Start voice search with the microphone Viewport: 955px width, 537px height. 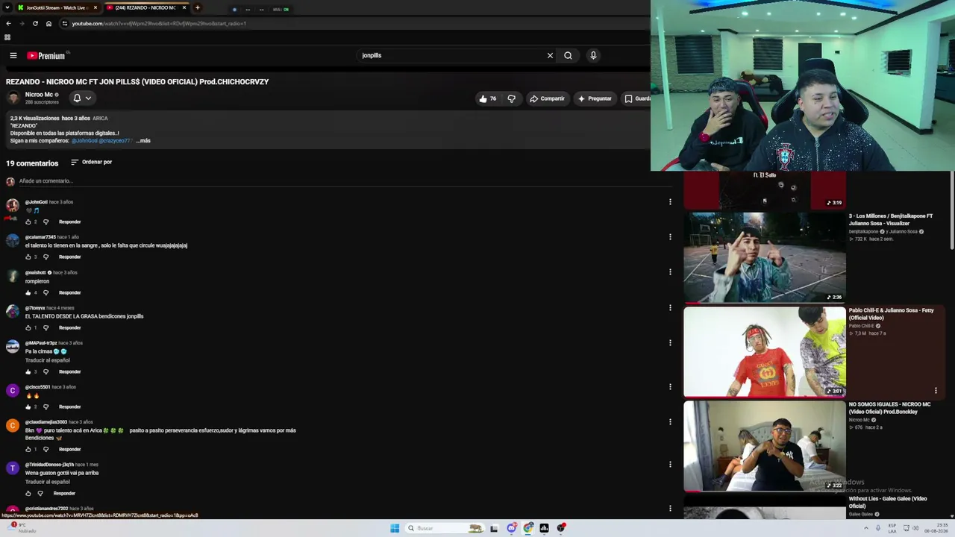point(593,55)
